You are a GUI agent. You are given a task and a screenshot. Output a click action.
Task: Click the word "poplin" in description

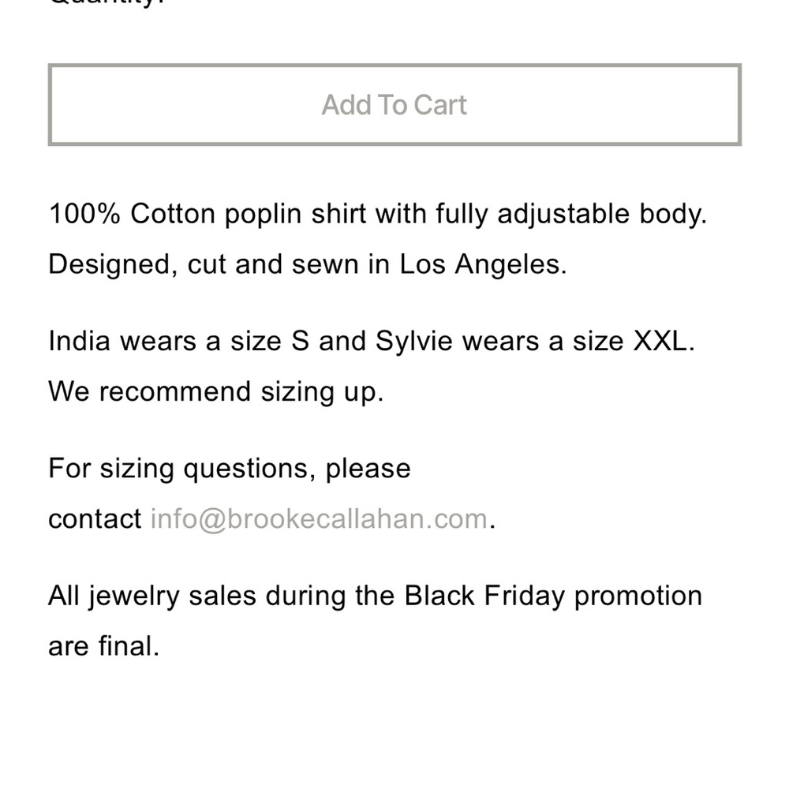[x=263, y=215]
